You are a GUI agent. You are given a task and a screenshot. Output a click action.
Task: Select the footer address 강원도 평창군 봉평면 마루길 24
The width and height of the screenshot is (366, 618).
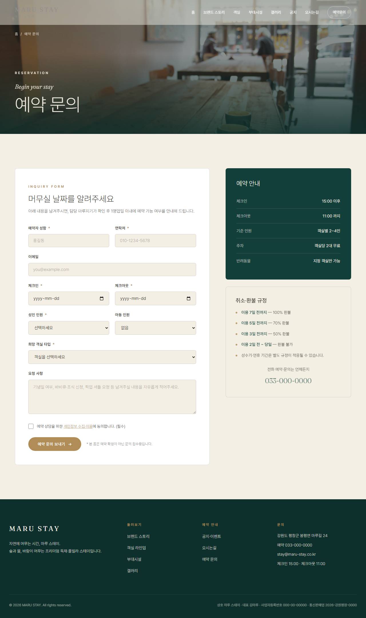(302, 536)
